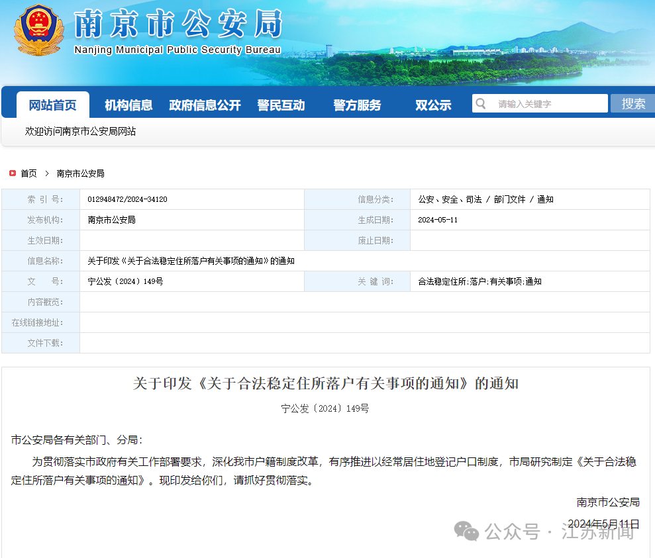This screenshot has height=558, width=655.
Task: Click the notice title 关于印发通知
Action: 327,384
